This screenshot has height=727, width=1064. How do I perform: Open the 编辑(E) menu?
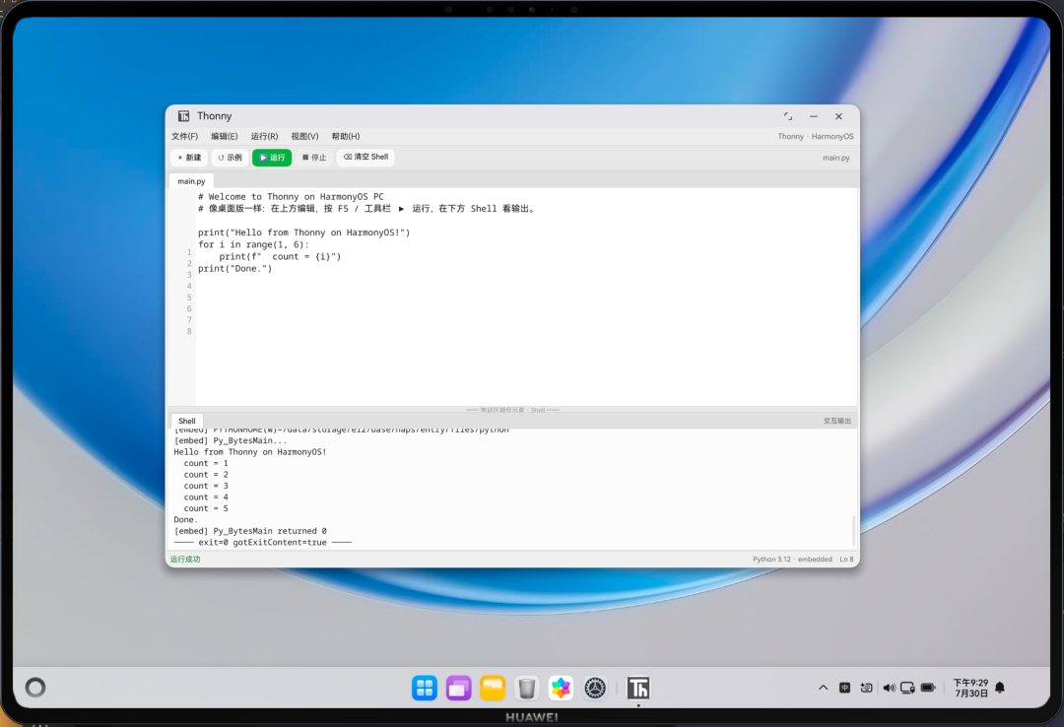(224, 137)
